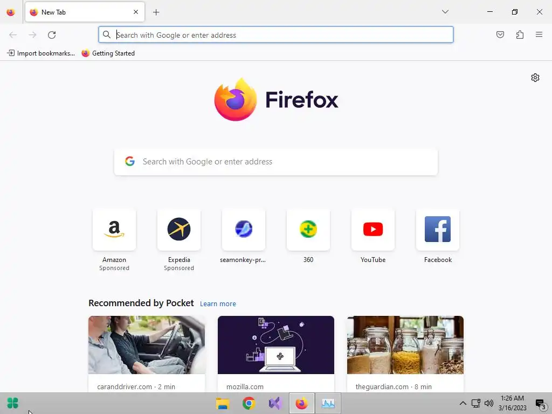Go forward one page
This screenshot has height=414, width=552.
(x=32, y=35)
